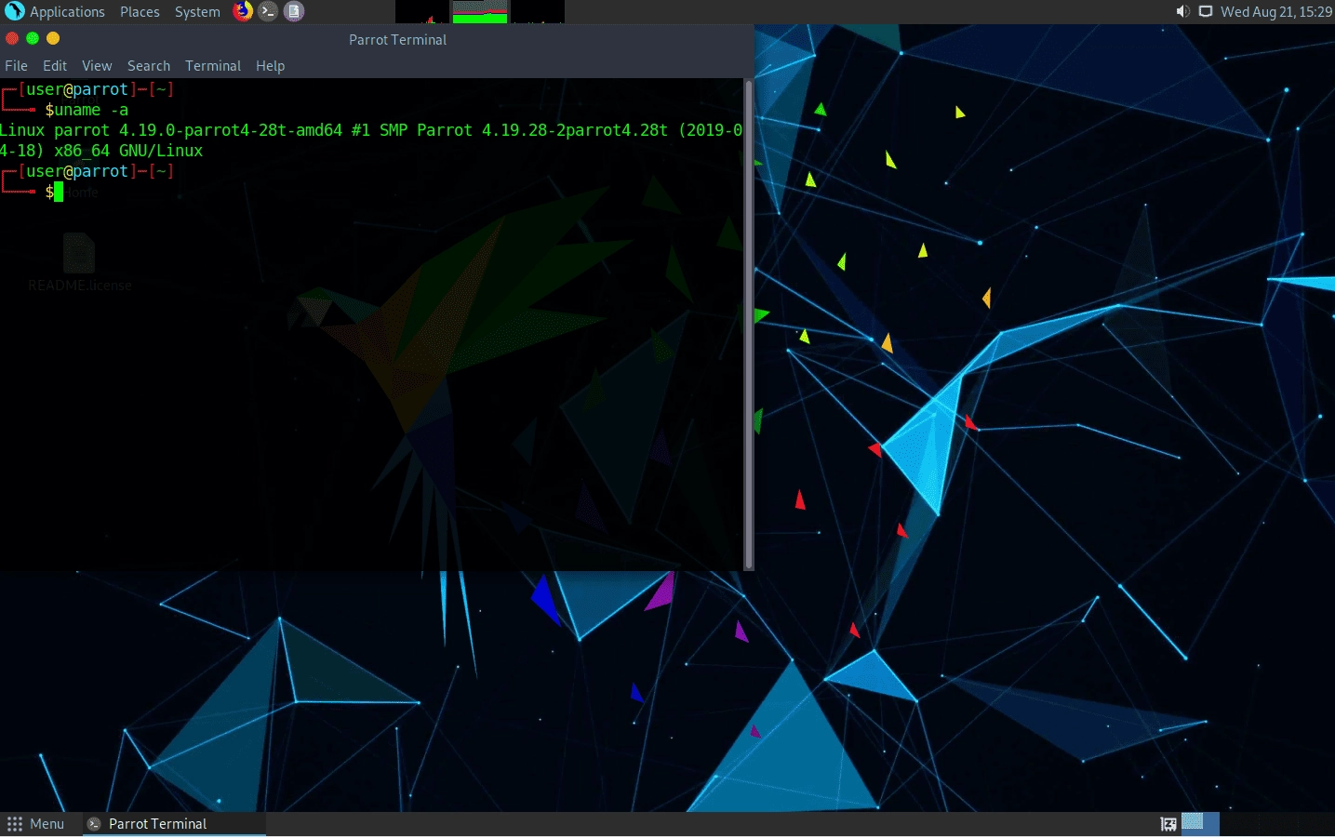Open the System menu
This screenshot has height=838, width=1335.
pyautogui.click(x=197, y=12)
